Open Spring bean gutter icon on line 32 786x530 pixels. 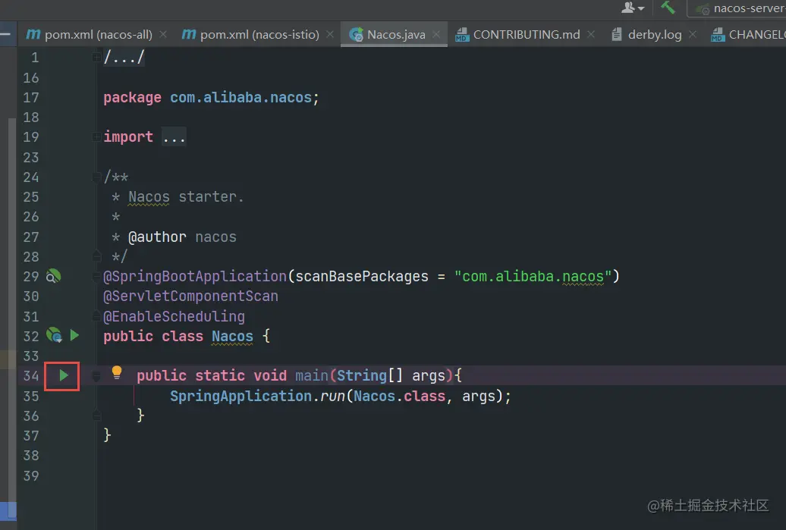[x=54, y=334]
